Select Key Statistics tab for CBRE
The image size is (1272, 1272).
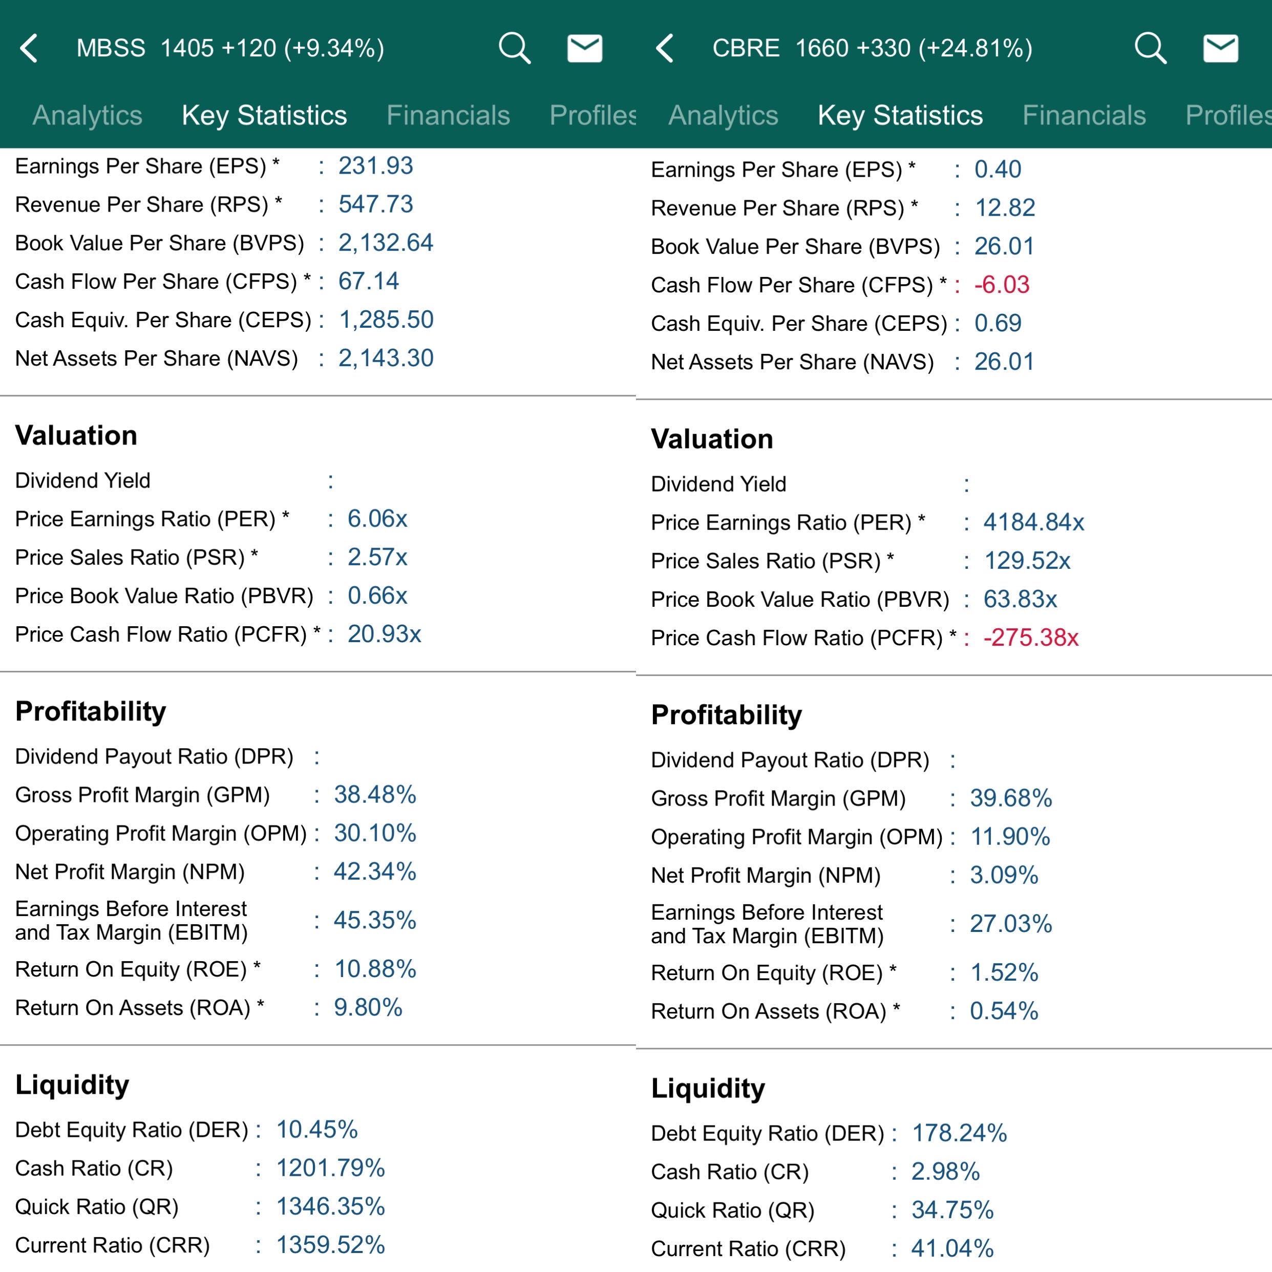pos(900,115)
